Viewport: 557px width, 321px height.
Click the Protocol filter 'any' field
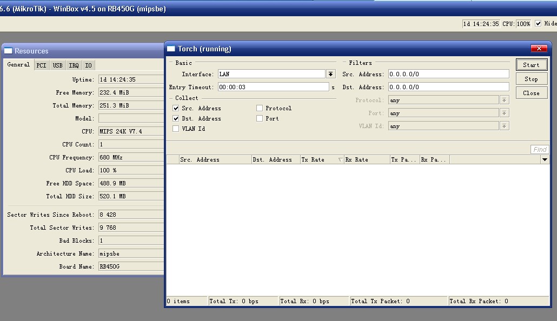(443, 100)
